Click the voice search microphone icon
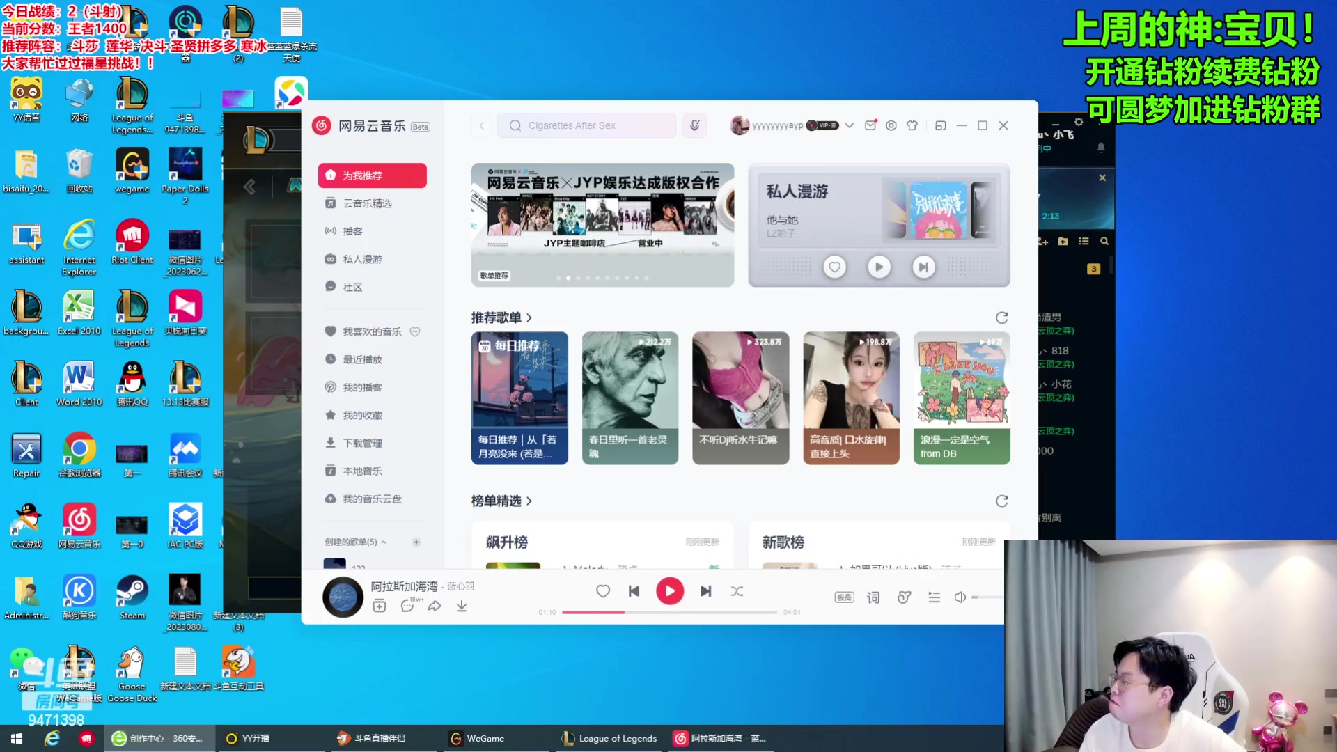 (694, 125)
